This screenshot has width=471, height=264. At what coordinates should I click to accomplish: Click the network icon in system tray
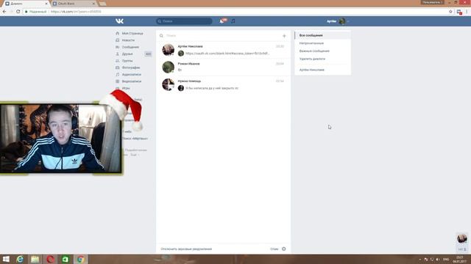click(x=432, y=260)
